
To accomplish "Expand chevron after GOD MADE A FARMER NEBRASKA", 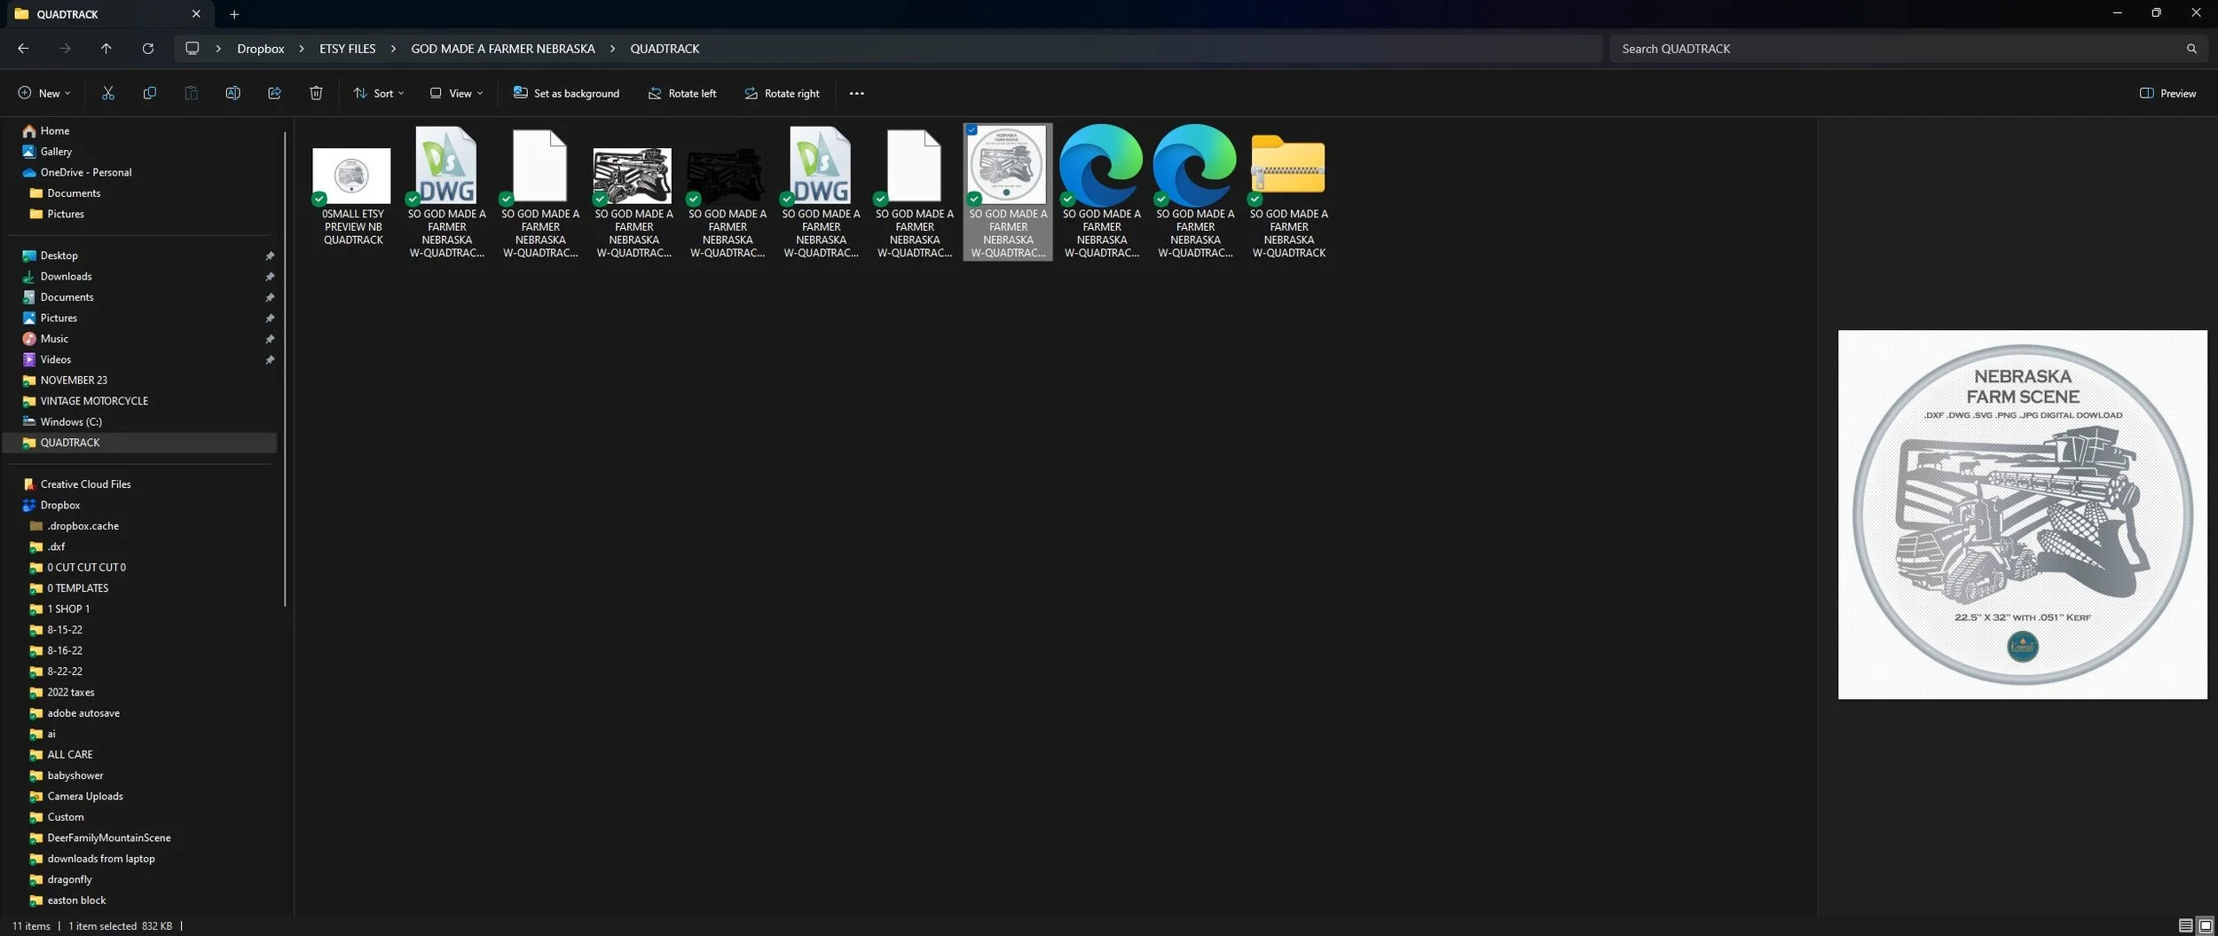I will coord(612,49).
